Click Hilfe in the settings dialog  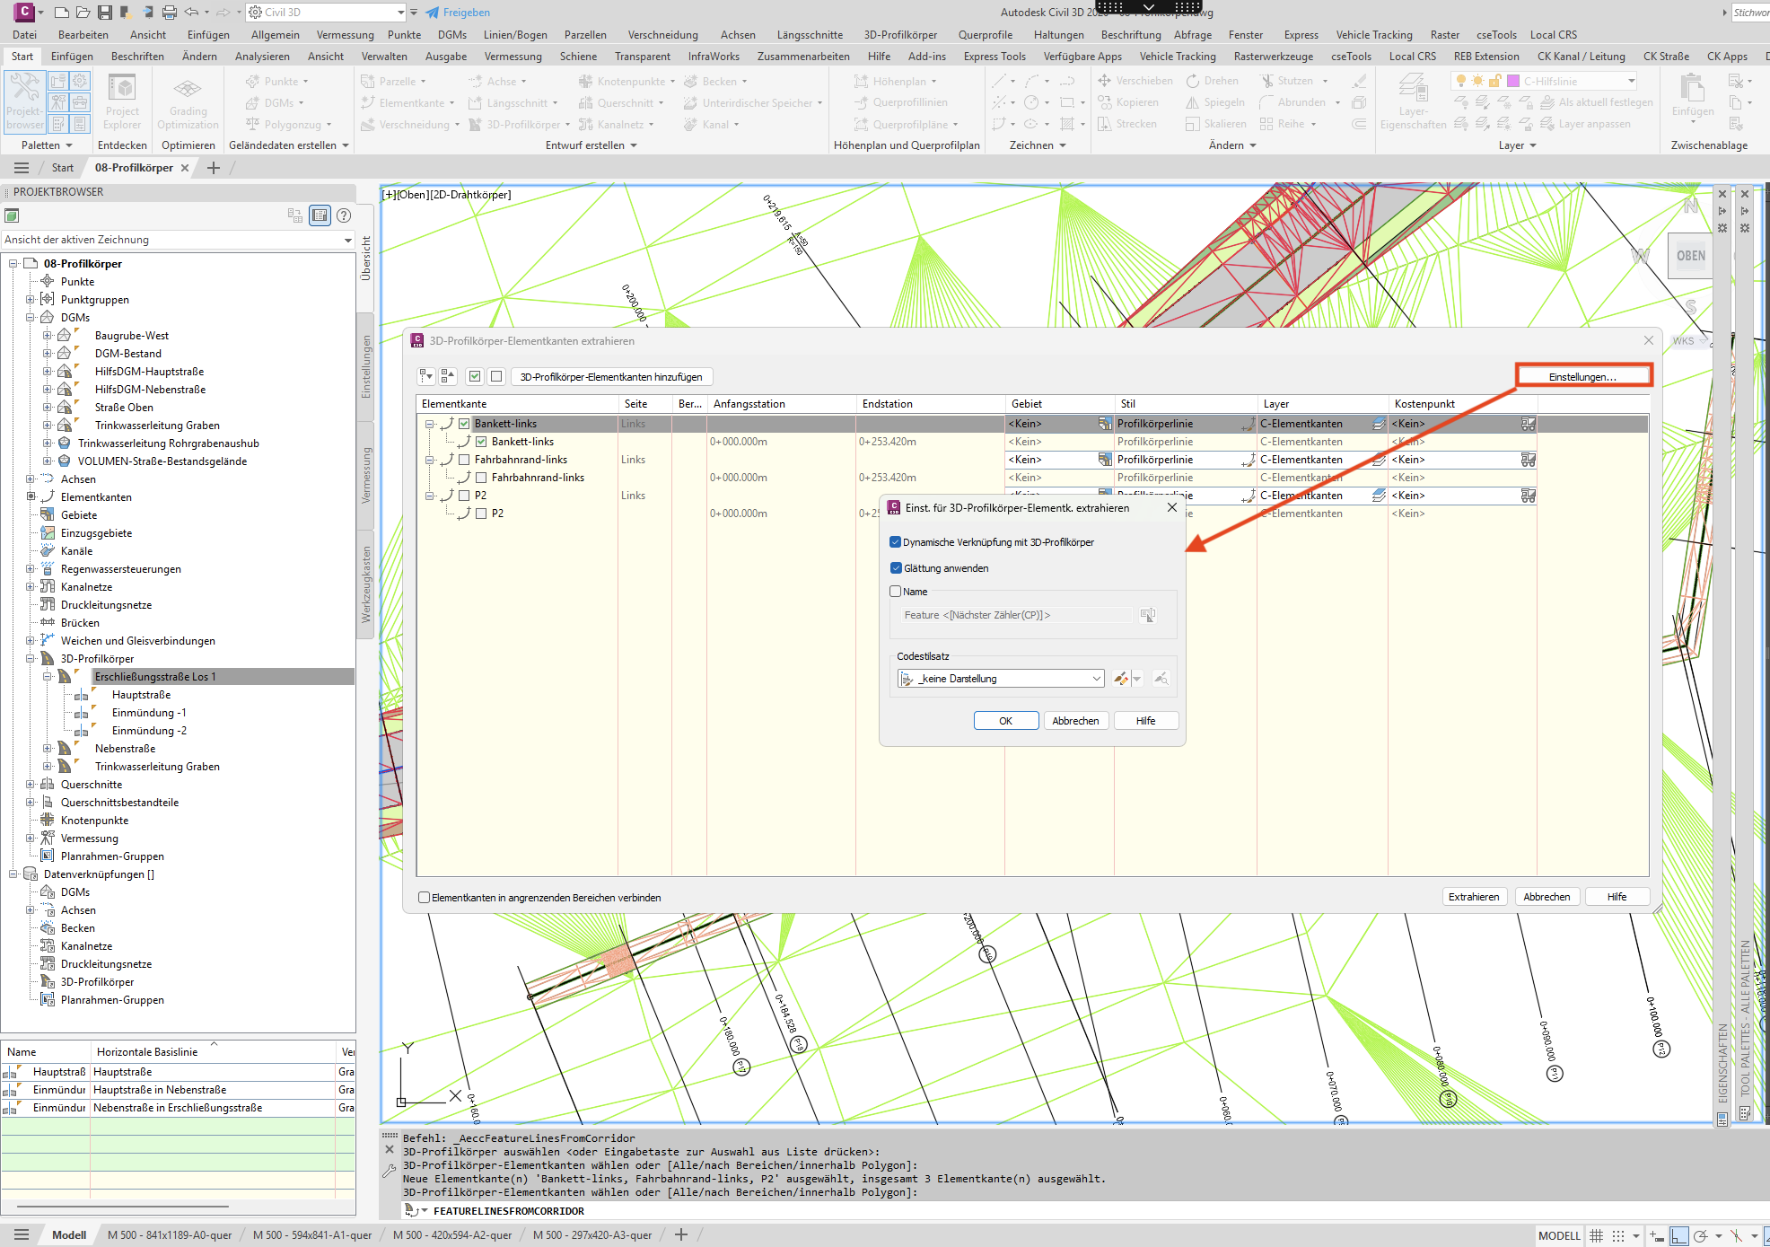tap(1146, 721)
